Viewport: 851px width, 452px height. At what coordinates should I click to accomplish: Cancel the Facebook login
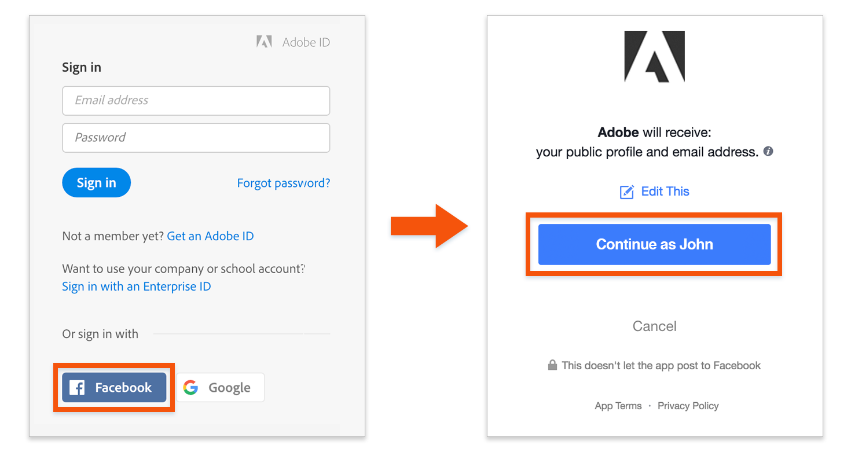pyautogui.click(x=654, y=326)
